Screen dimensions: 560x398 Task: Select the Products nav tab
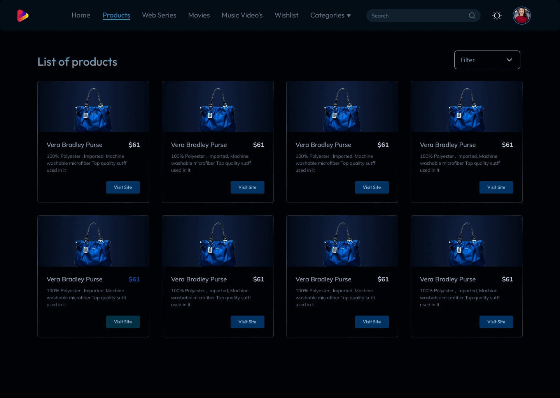click(116, 15)
